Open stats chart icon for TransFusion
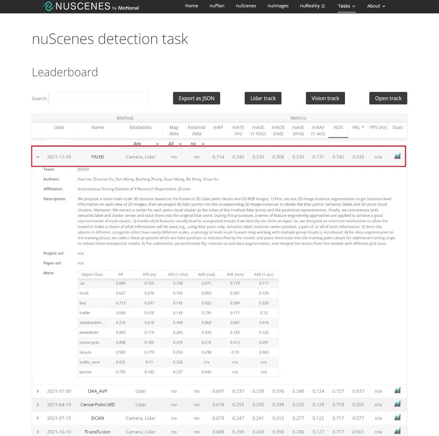Screen dimensions: 439x436 click(x=397, y=432)
